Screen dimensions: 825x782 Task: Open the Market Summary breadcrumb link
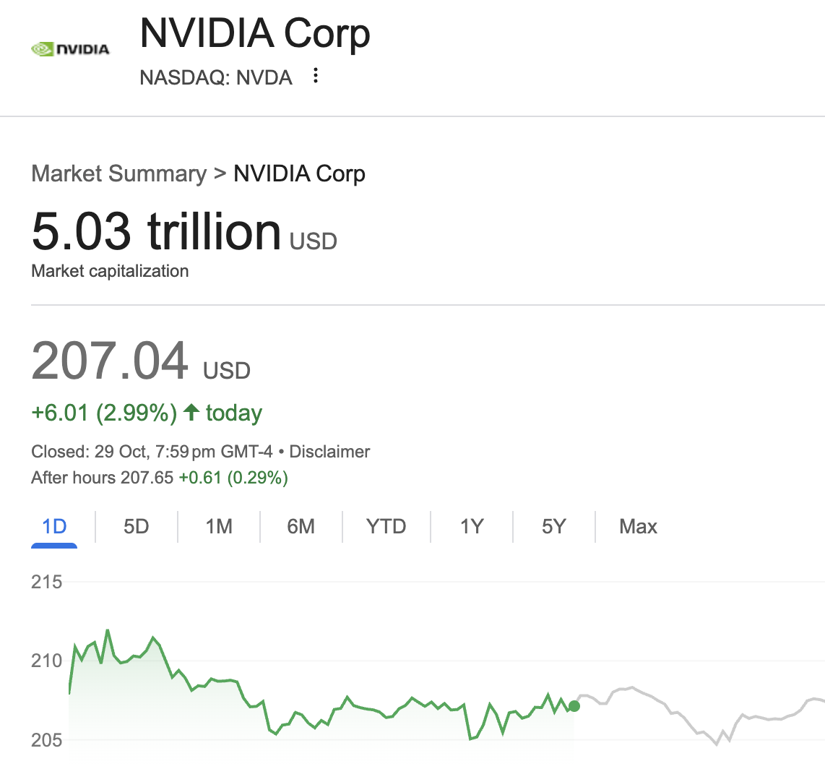tap(119, 174)
